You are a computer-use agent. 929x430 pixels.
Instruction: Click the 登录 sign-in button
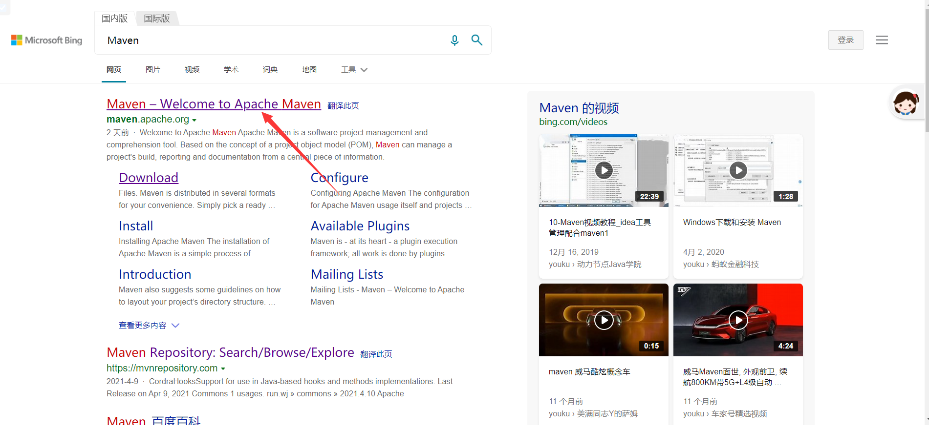tap(845, 40)
